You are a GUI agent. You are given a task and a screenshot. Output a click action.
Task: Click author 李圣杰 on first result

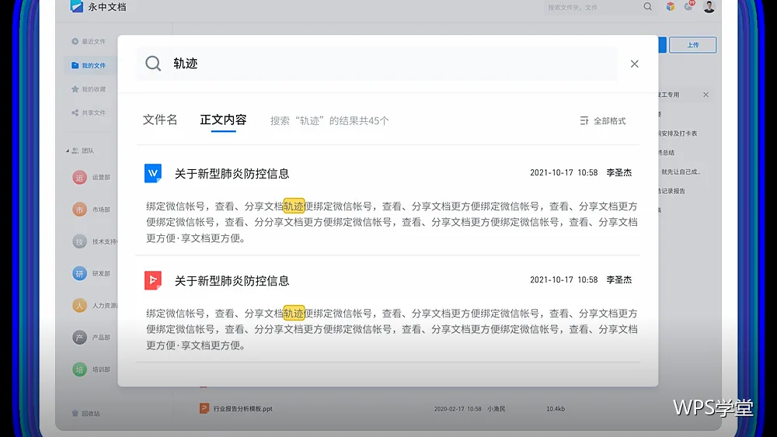[619, 173]
